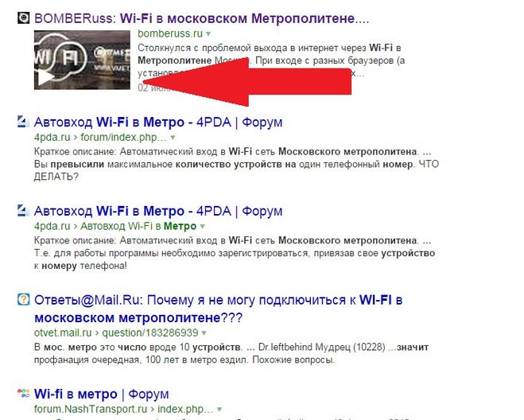Screen dimensions: 524x420
Task: Click the Otvety Mail.Ru question mark favicon
Action: click(x=23, y=299)
